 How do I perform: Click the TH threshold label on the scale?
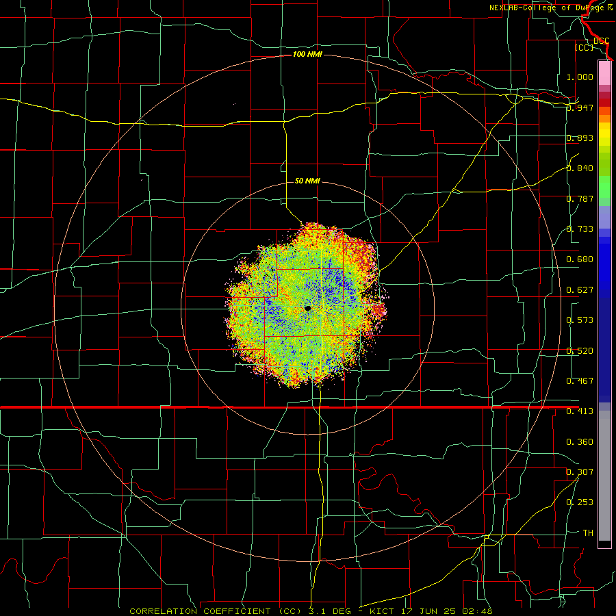point(588,532)
